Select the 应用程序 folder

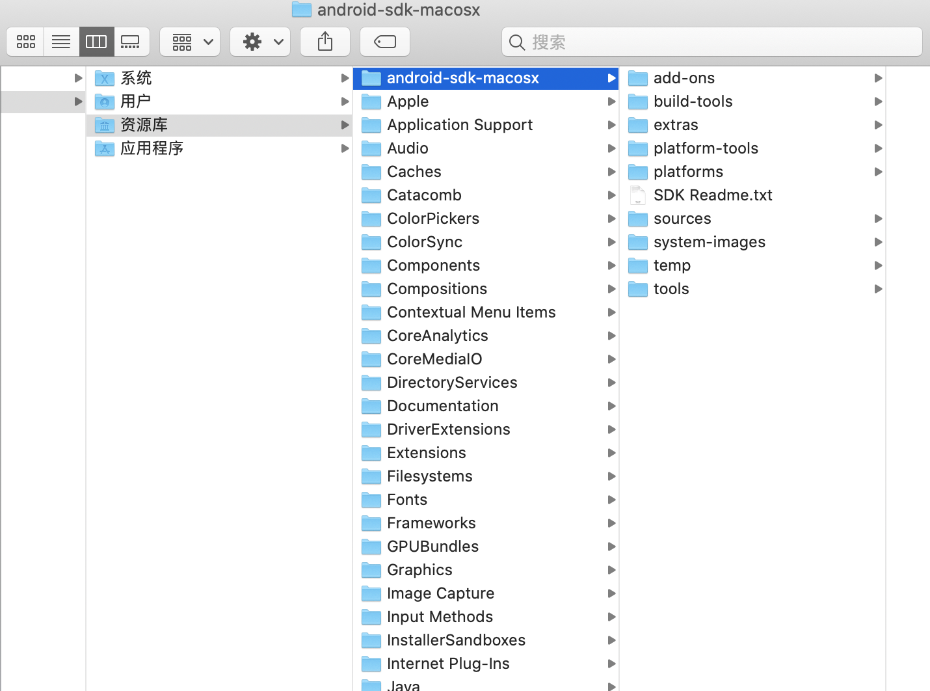[219, 148]
